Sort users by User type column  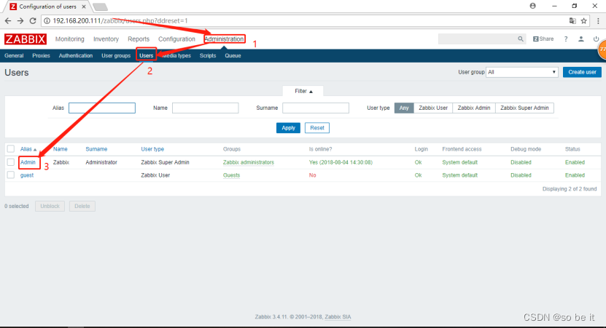(152, 149)
